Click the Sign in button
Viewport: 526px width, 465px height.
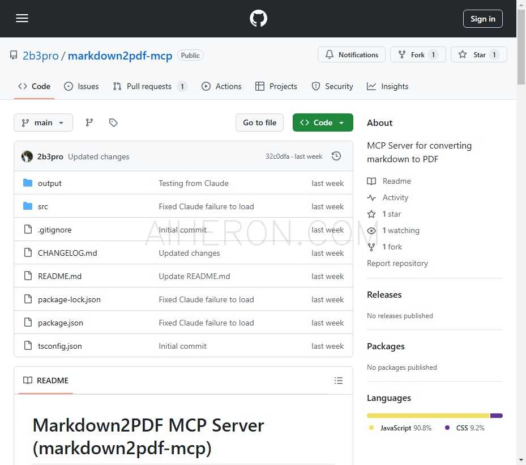pos(483,19)
